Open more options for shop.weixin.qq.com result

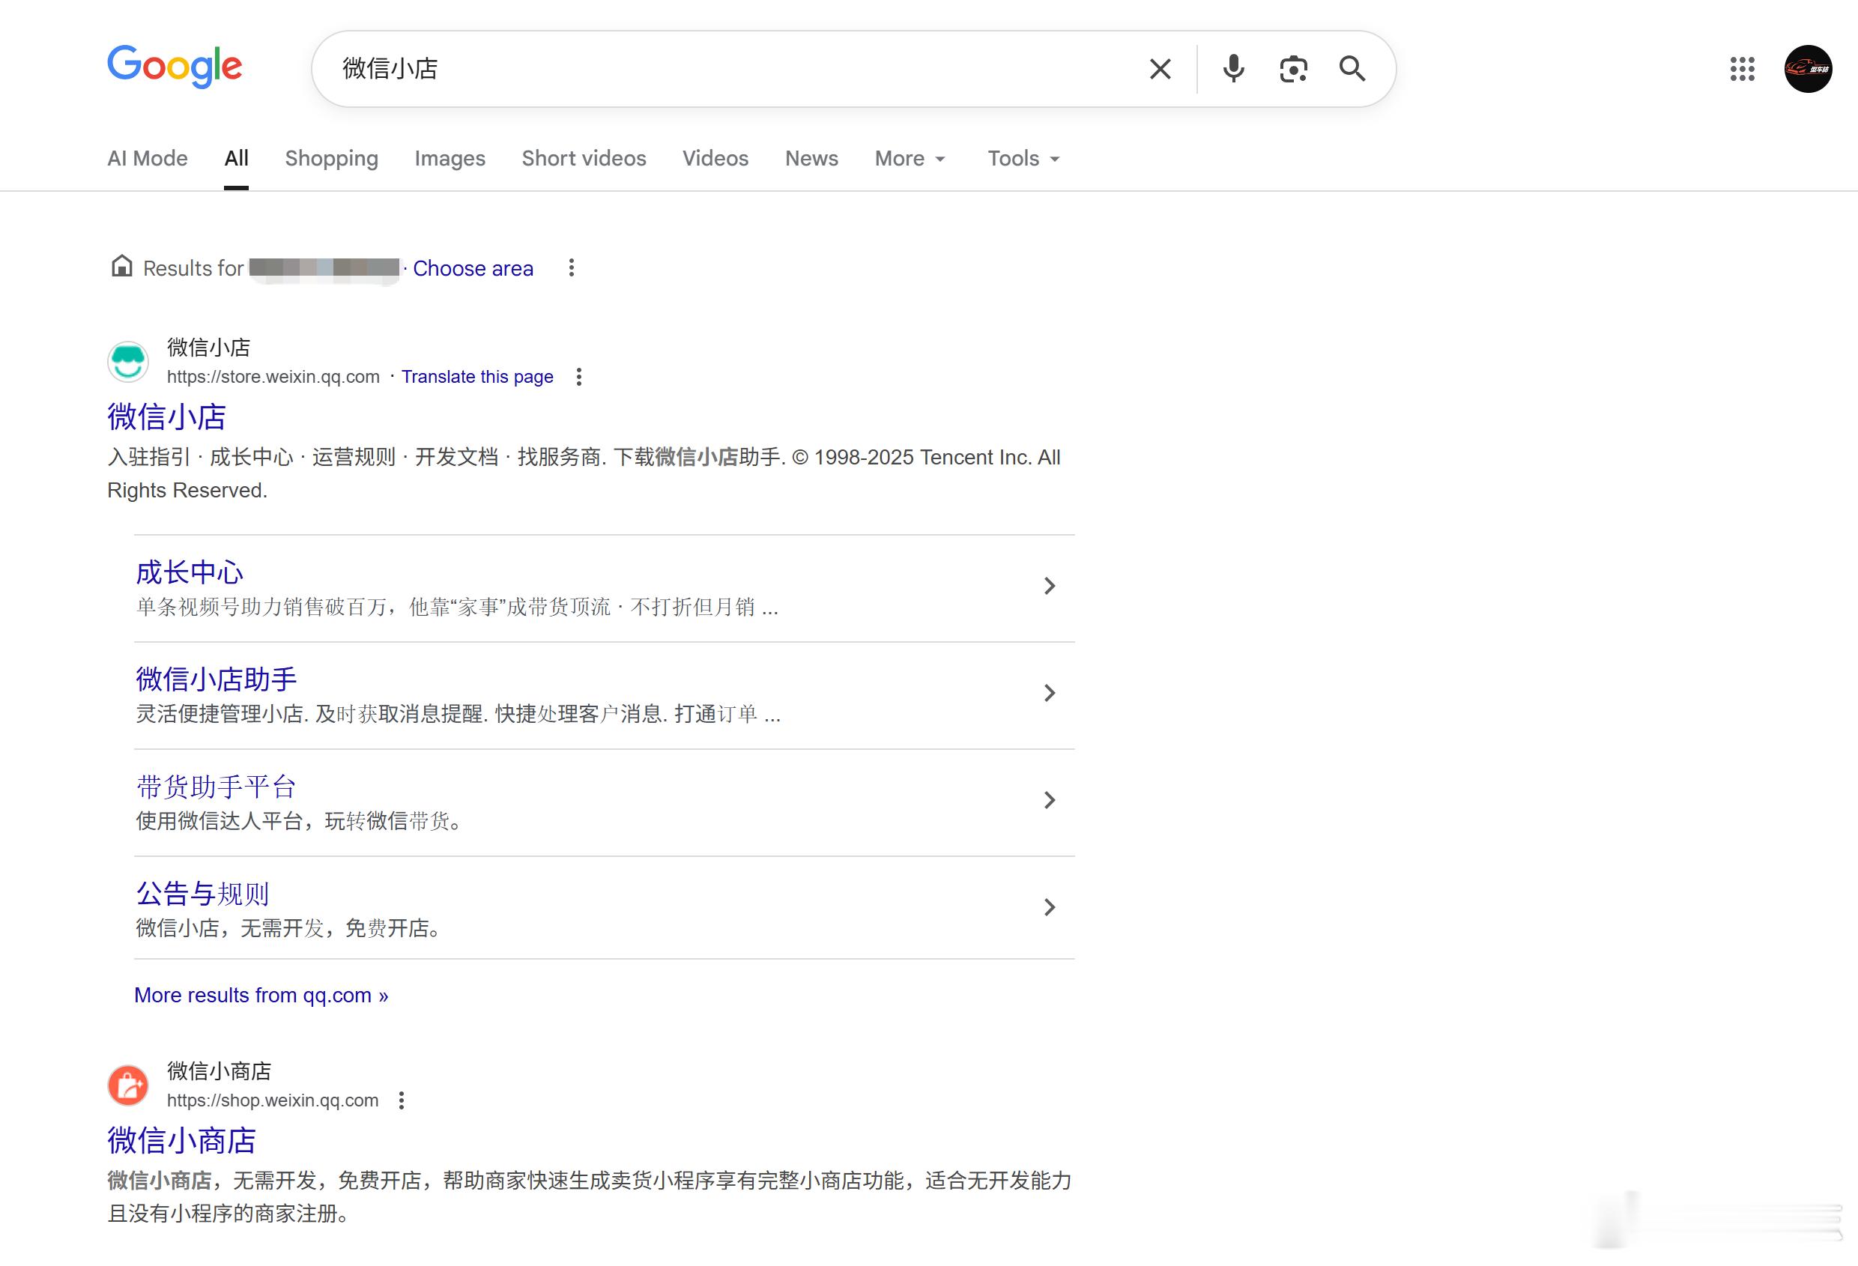pyautogui.click(x=402, y=1100)
